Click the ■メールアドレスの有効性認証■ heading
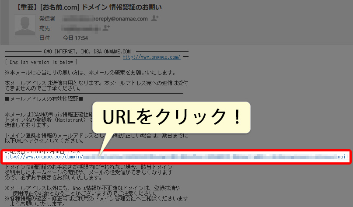Image resolution: width=353 pixels, height=207 pixels. pyautogui.click(x=44, y=99)
